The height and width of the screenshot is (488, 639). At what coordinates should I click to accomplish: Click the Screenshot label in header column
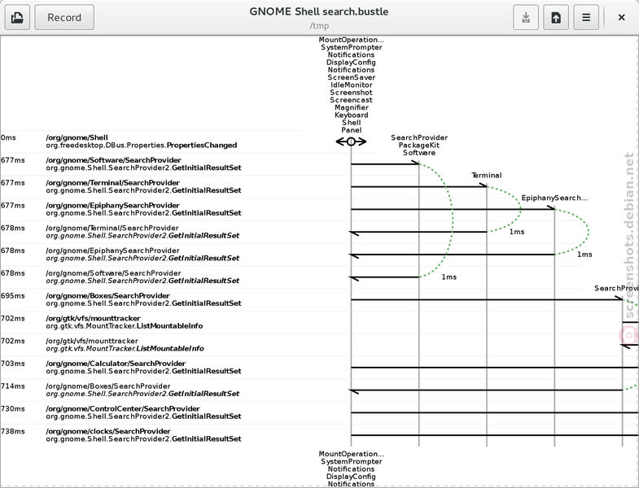351,93
